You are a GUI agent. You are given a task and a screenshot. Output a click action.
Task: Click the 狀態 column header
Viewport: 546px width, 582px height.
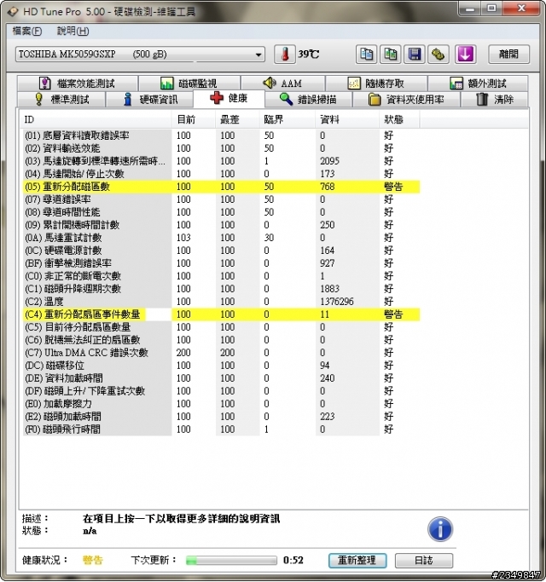point(399,119)
